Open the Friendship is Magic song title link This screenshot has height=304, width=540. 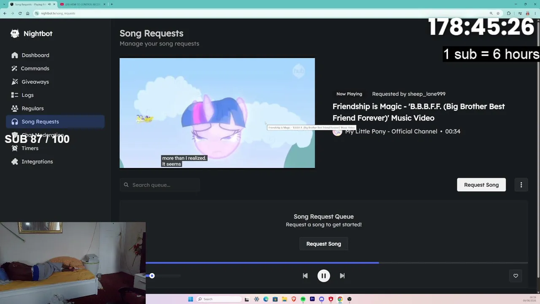[x=418, y=112]
